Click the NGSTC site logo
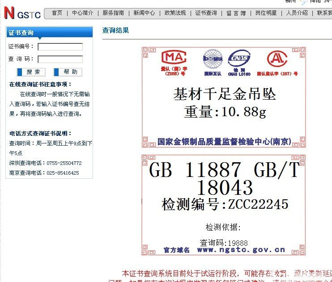 [22, 13]
